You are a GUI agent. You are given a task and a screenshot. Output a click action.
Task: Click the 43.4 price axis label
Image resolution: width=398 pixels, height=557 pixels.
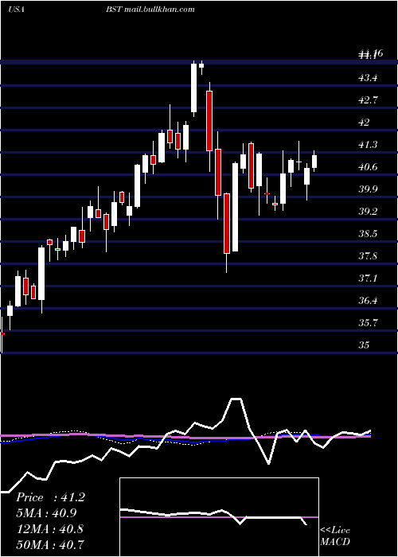[368, 78]
